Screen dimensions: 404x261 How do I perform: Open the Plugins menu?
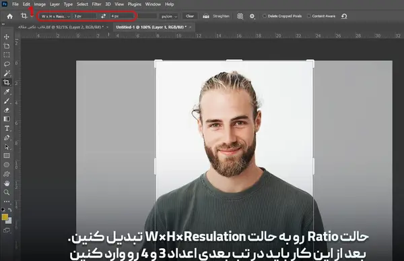tap(135, 4)
